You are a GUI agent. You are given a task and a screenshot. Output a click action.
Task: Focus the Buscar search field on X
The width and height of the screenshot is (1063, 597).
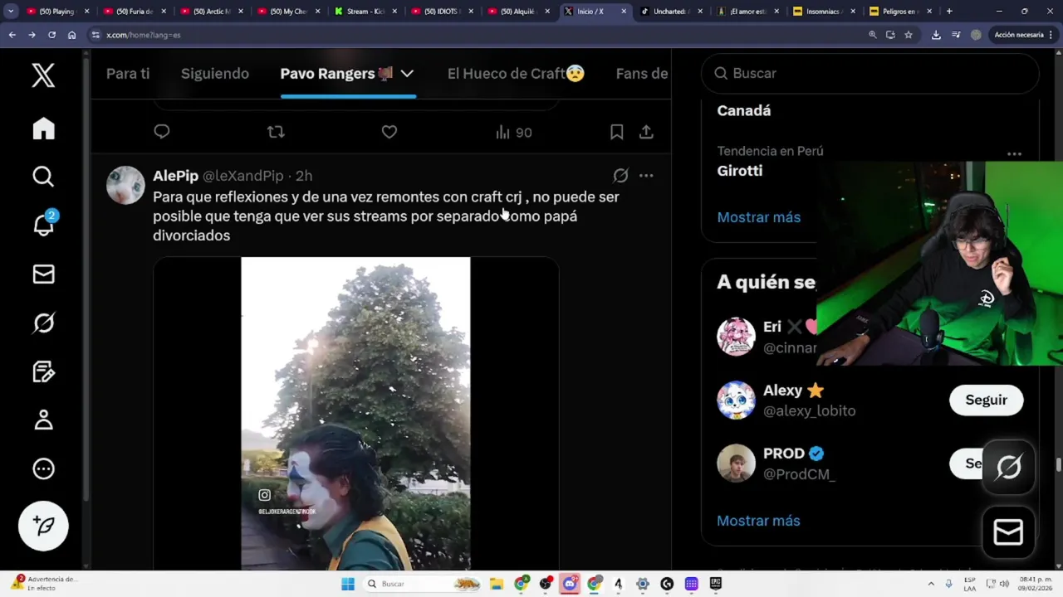click(870, 74)
